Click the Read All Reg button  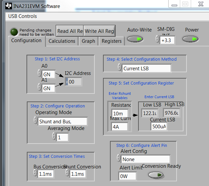click(x=70, y=31)
